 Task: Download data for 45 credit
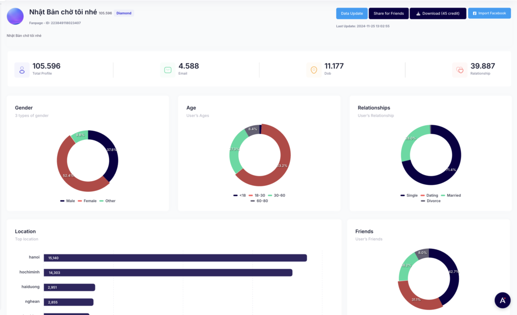pyautogui.click(x=438, y=13)
